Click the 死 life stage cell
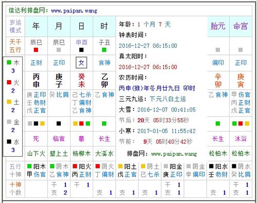Viewport: 257px width, 203px height. click(x=36, y=139)
